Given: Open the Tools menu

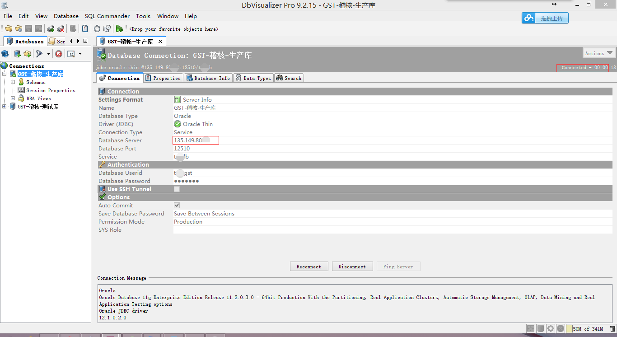Looking at the screenshot, I should pos(143,16).
